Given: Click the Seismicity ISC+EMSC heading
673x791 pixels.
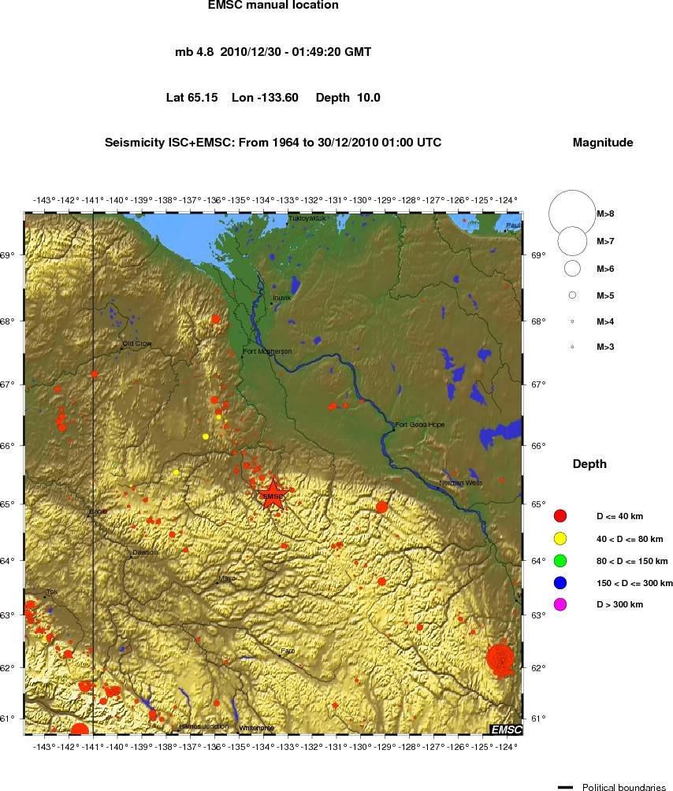Looking at the screenshot, I should 273,143.
